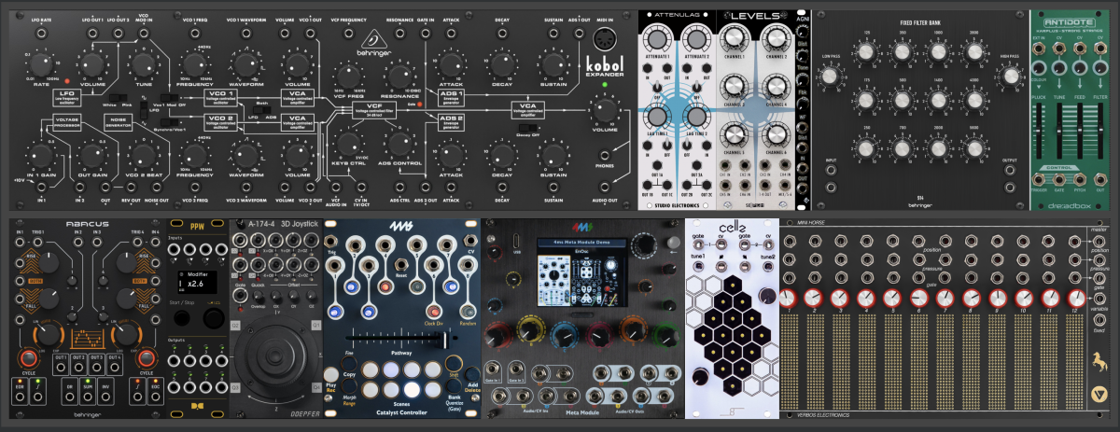
Task: Click the Kobol TUNE knob
Action: point(143,66)
